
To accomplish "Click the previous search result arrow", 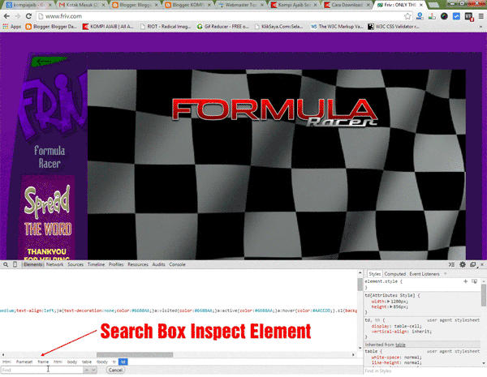I will pos(87,371).
